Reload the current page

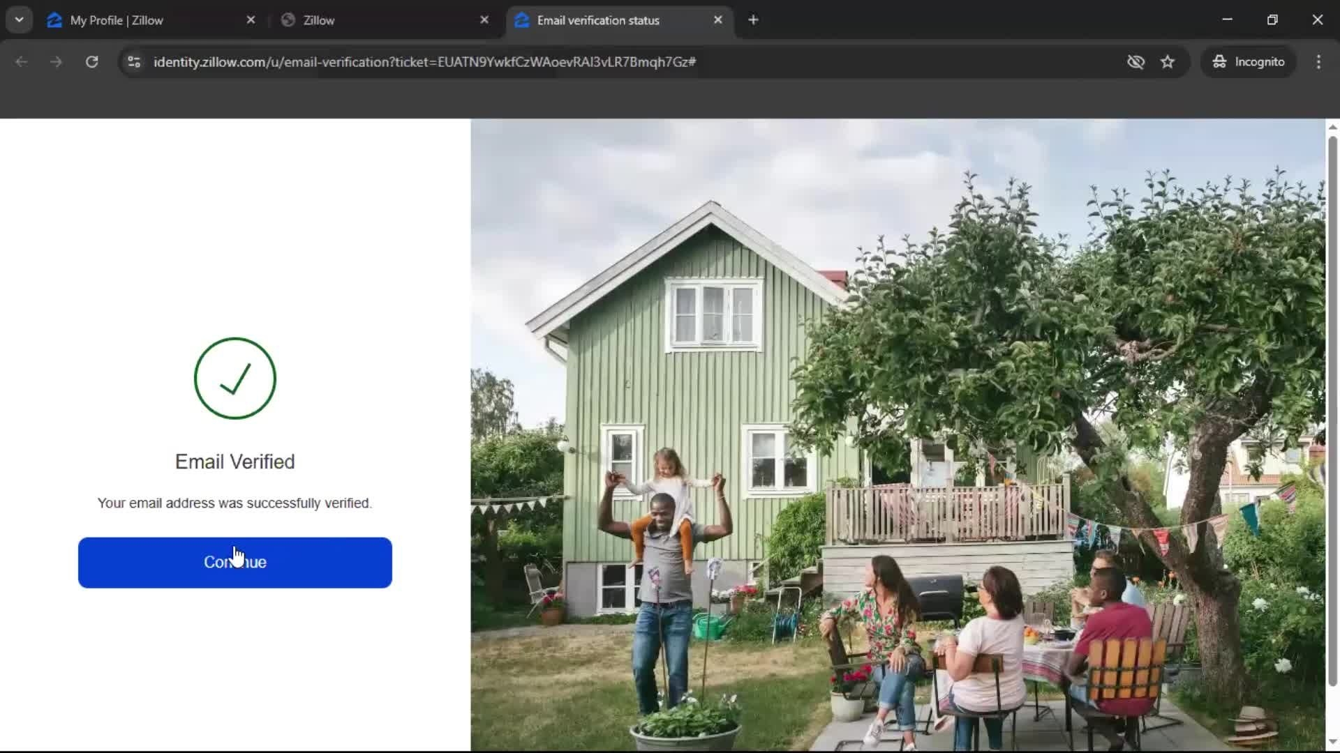(91, 61)
